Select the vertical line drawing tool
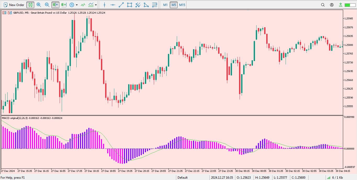This screenshot has width=357, height=180. point(105,5)
